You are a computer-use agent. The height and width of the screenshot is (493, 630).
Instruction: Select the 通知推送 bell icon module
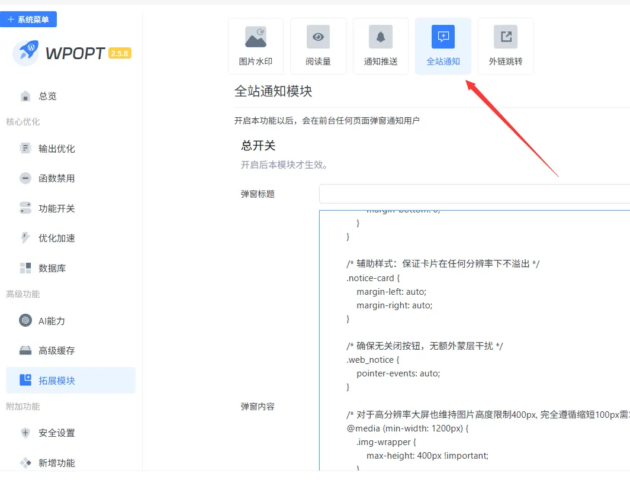pos(381,46)
